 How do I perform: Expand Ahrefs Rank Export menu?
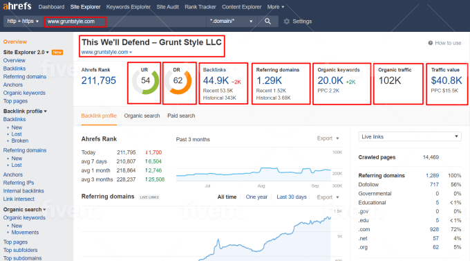point(328,138)
